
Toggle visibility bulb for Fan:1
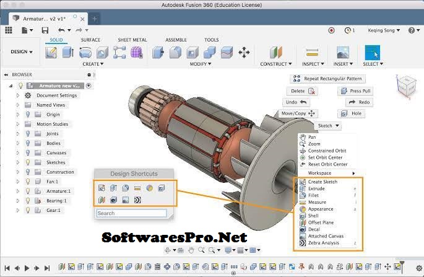coord(28,182)
